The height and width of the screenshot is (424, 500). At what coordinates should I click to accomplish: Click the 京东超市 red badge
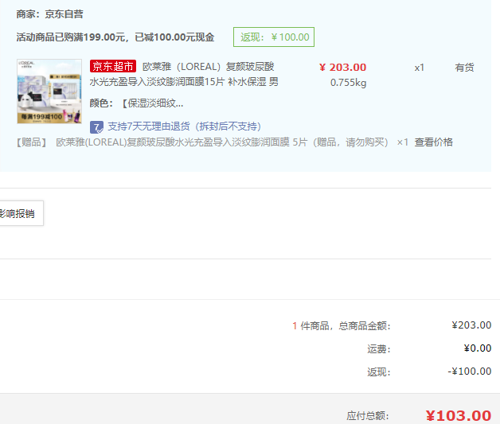[x=113, y=66]
